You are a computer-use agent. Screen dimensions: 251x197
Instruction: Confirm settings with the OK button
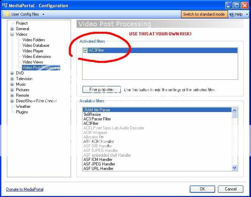pyautogui.click(x=202, y=189)
